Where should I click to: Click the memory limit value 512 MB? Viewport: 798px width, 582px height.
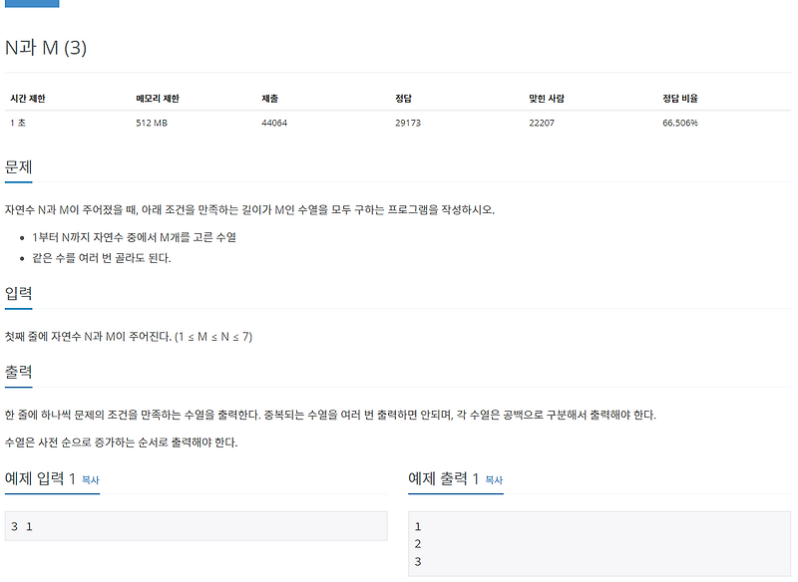(x=152, y=123)
